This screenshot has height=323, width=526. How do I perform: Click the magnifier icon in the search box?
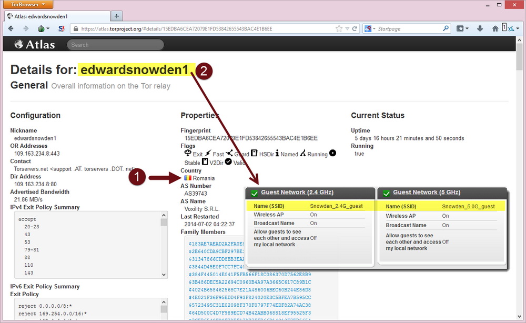[446, 28]
